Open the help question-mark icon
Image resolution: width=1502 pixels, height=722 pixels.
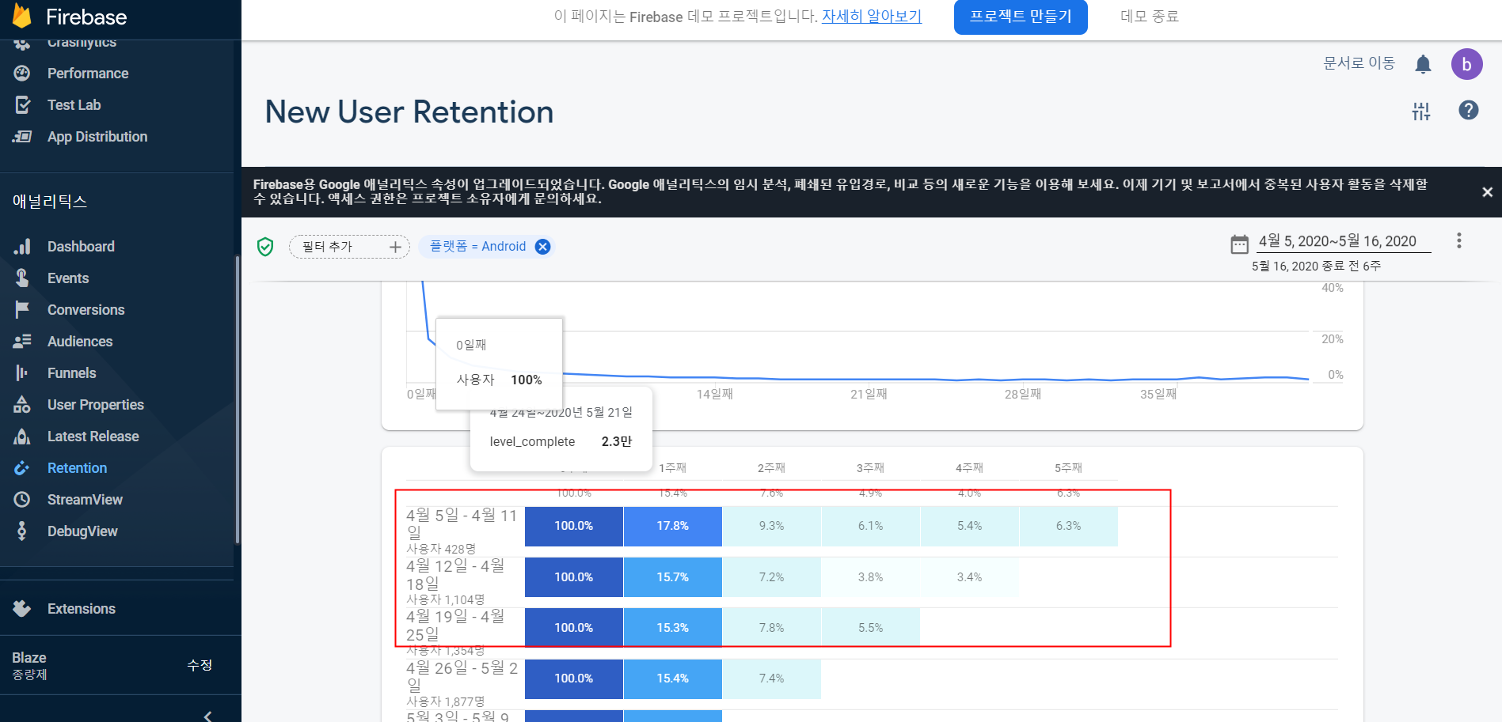1469,110
